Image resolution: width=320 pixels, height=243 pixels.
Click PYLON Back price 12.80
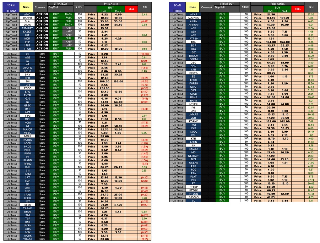click(285, 194)
